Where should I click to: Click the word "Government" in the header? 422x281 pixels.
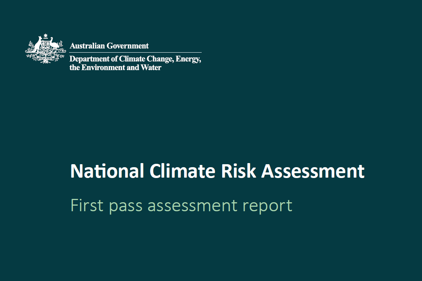pos(127,46)
